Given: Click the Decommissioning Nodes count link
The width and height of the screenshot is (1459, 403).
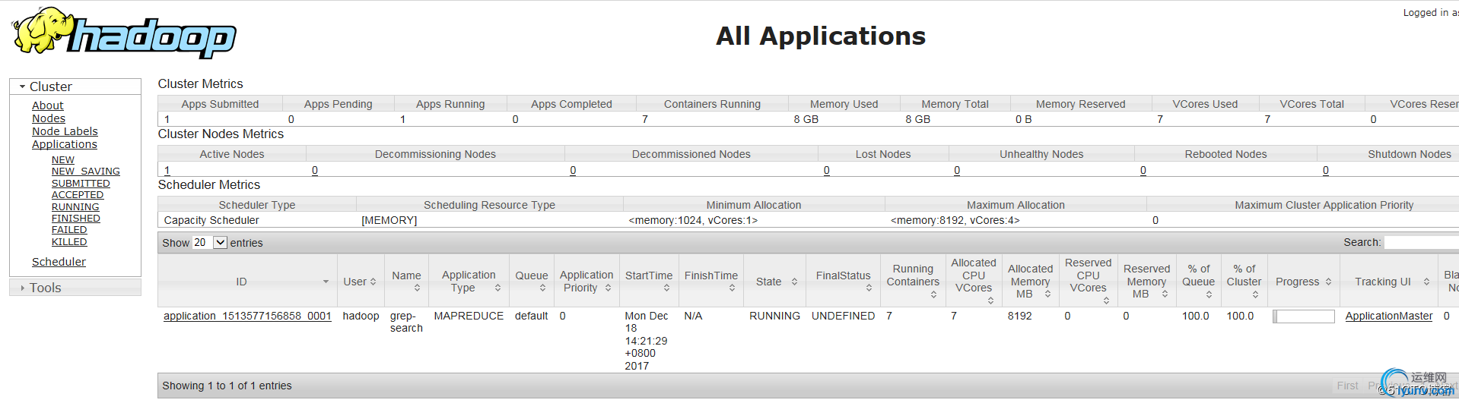Looking at the screenshot, I should (x=315, y=170).
